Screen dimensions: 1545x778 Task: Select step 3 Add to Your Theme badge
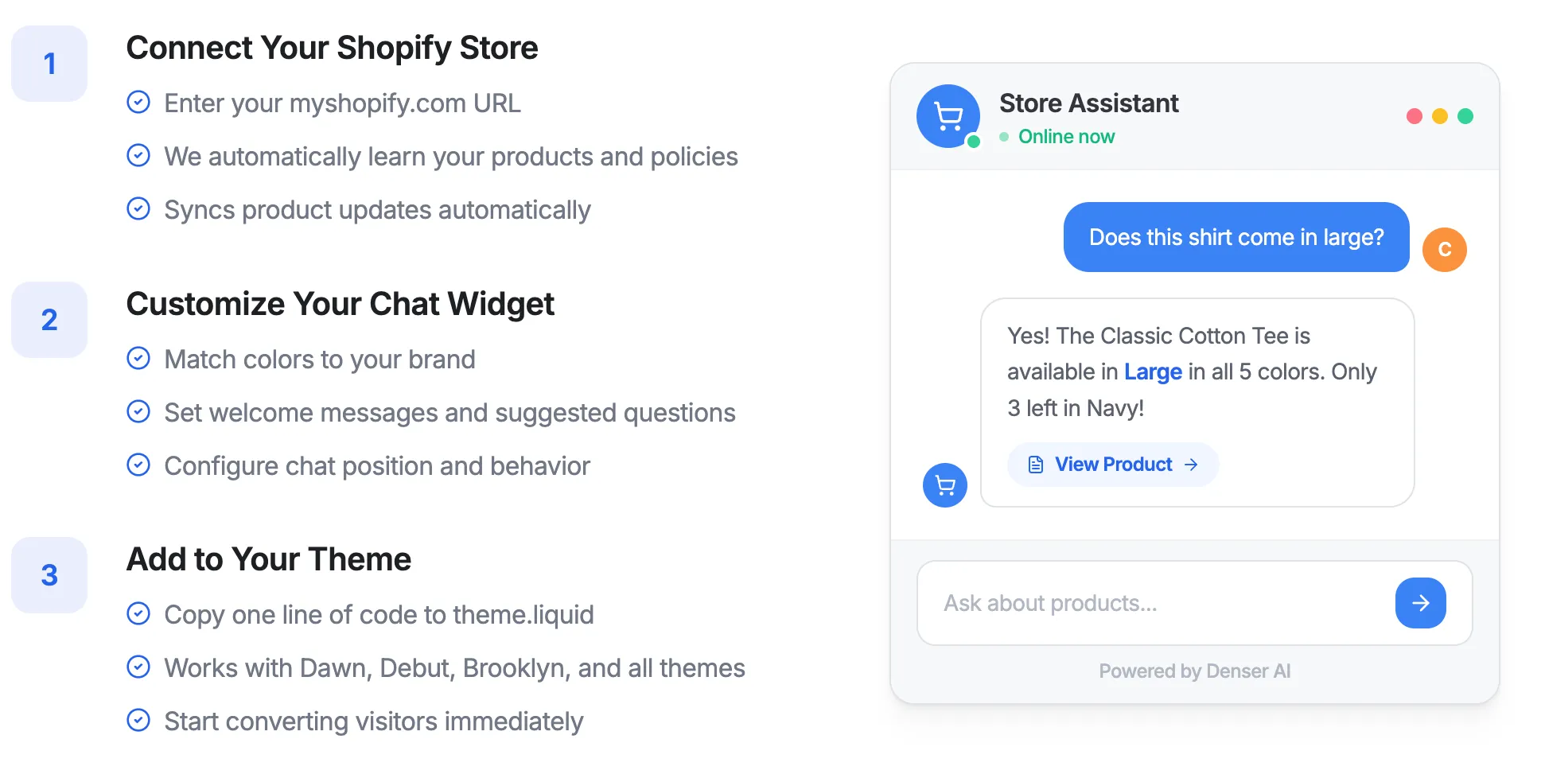point(49,574)
